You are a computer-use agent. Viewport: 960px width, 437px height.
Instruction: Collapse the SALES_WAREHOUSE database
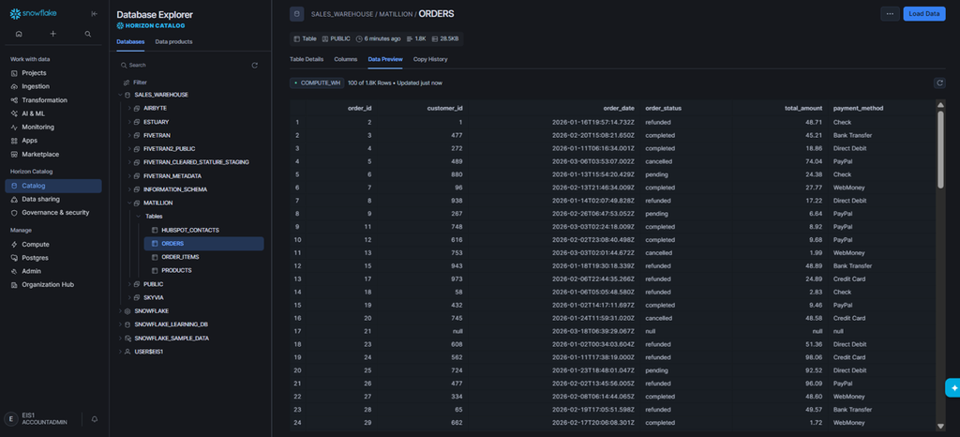tap(120, 95)
